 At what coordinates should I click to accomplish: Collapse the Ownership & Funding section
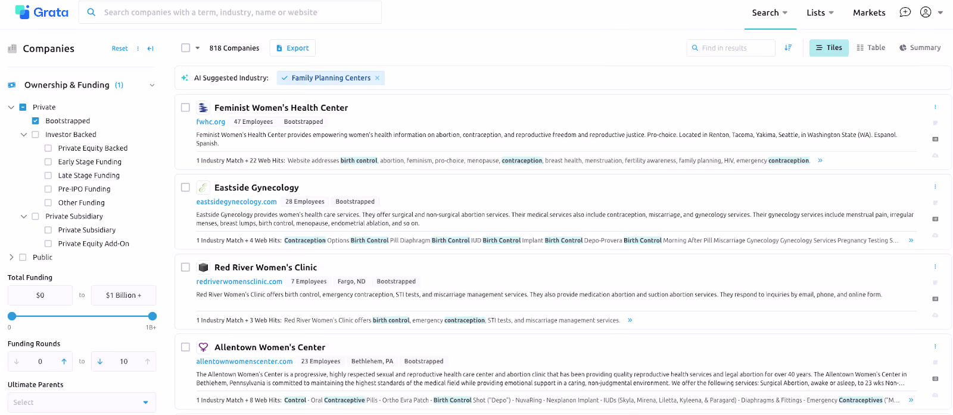coord(152,85)
